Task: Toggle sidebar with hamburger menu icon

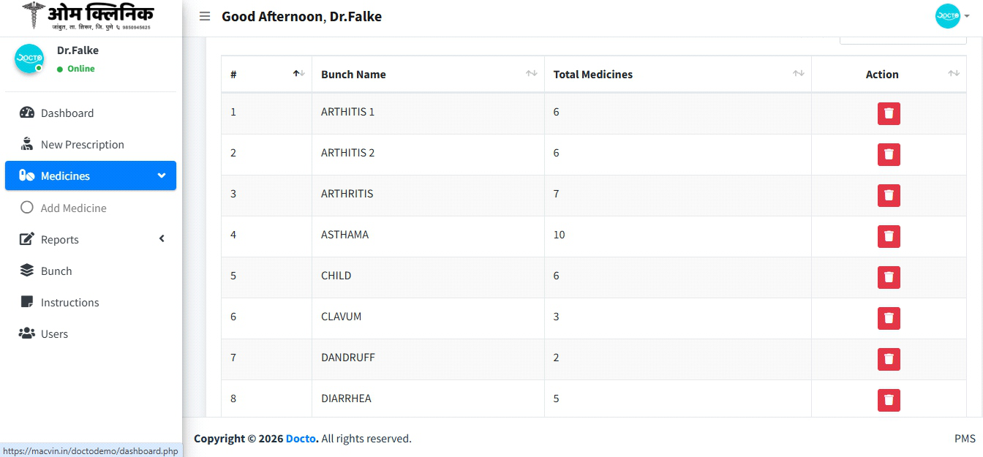Action: pos(205,16)
